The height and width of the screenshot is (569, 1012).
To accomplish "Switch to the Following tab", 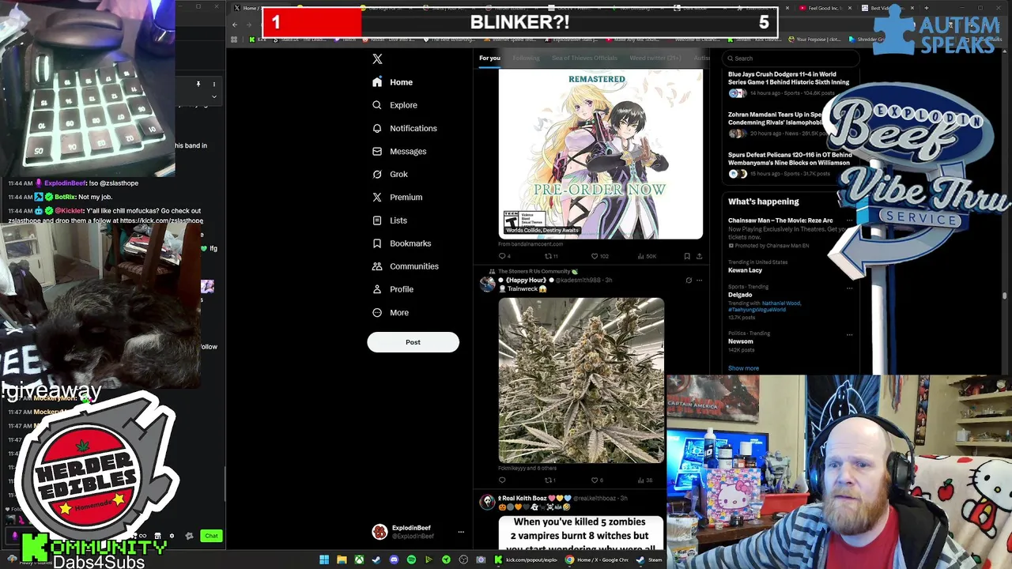I will coord(526,58).
